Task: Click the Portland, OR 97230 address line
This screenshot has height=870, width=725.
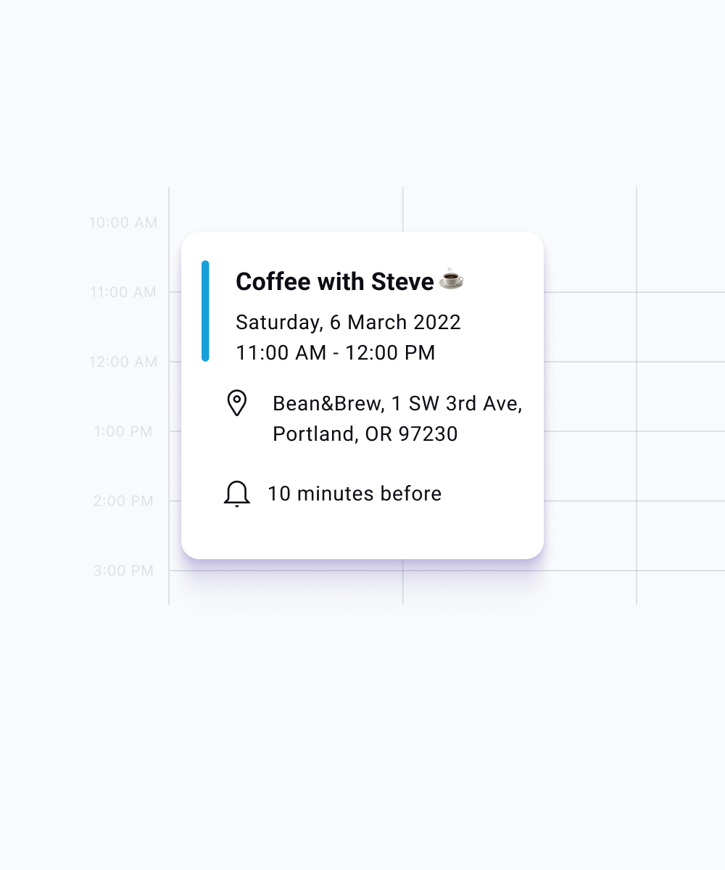Action: coord(365,434)
